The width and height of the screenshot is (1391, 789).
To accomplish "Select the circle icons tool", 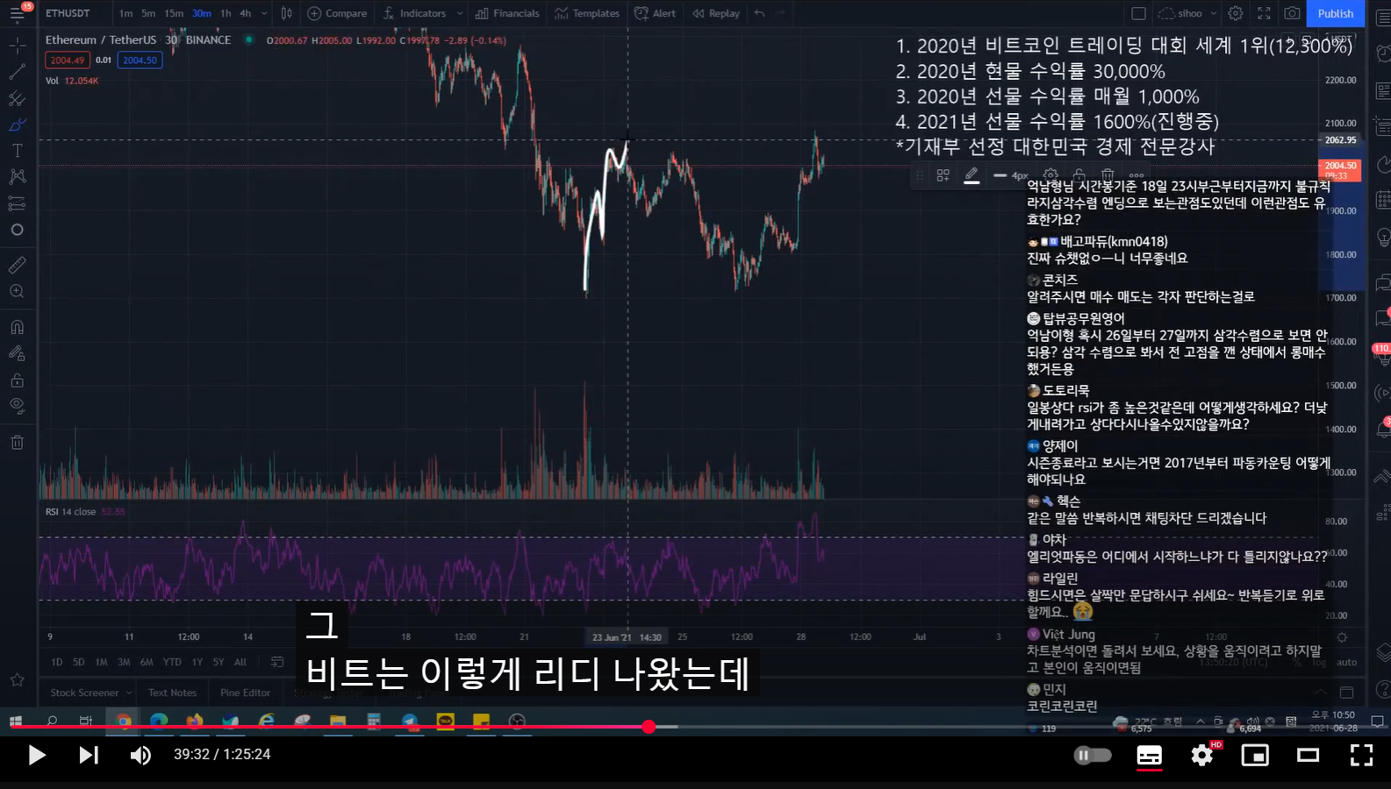I will coord(17,230).
